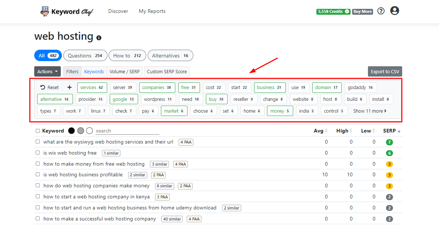
Task: Select the black color circle filter
Action: pyautogui.click(x=71, y=131)
